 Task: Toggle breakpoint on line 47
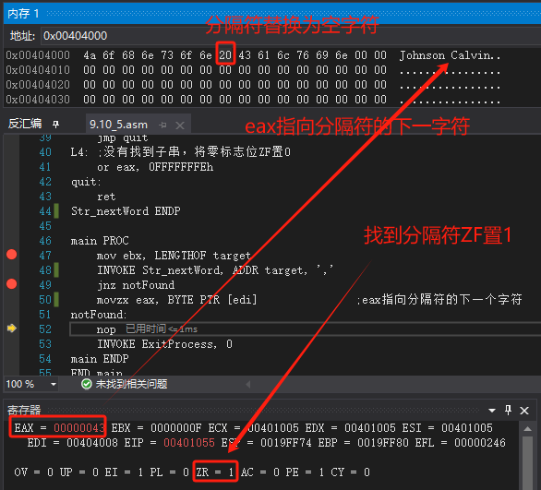click(11, 255)
